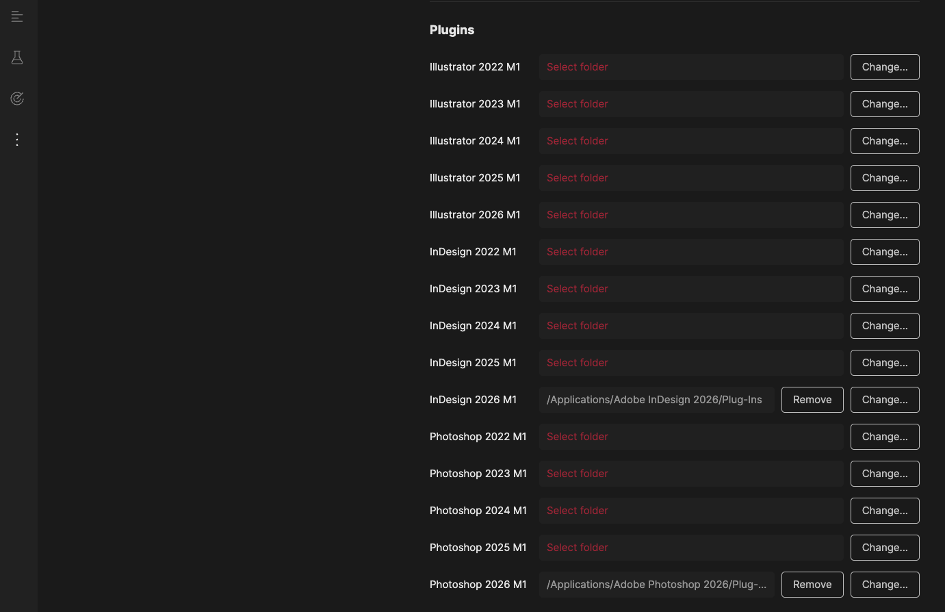The width and height of the screenshot is (945, 612).
Task: Change folder for Illustrator 2022 M1
Action: 884,67
